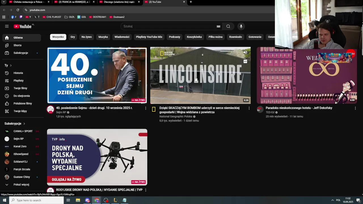Open video title Paradoks nieskończonego hotelu

point(299,108)
